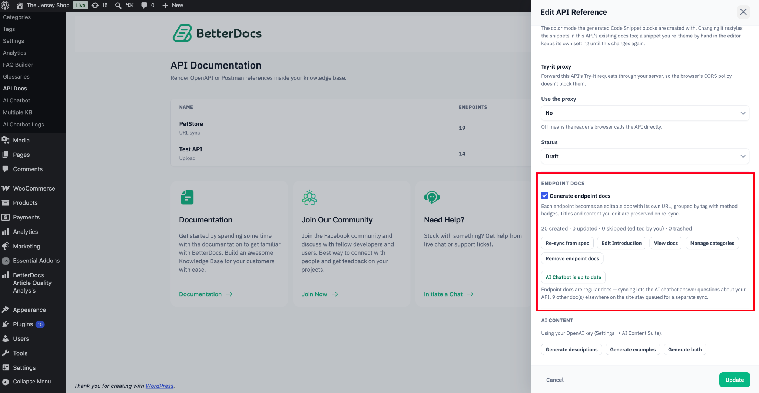759x393 pixels.
Task: Follow the Join Now link
Action: (x=319, y=294)
